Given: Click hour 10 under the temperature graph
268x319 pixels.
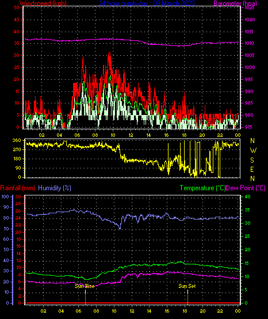Looking at the screenshot, I should [x=114, y=311].
